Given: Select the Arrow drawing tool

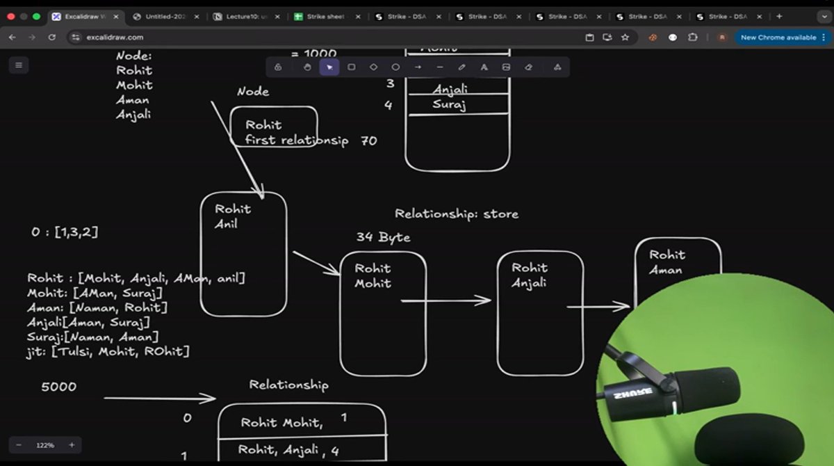Looking at the screenshot, I should [x=418, y=67].
